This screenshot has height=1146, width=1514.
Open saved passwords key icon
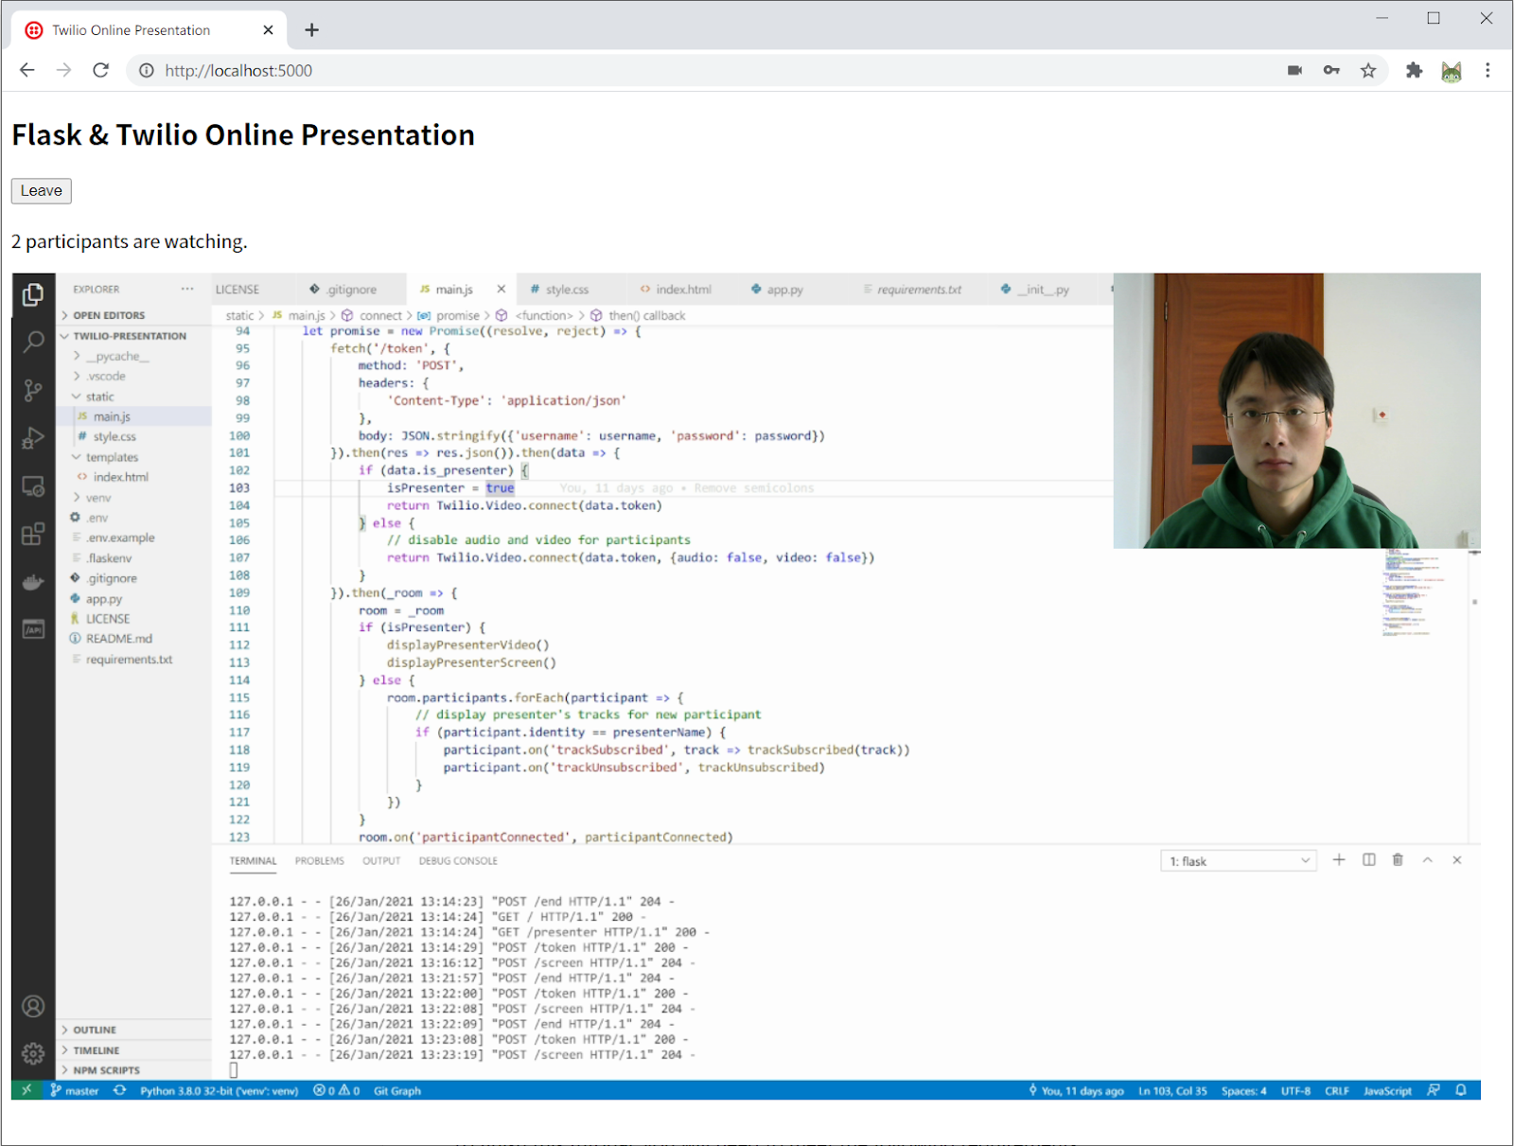tap(1331, 70)
